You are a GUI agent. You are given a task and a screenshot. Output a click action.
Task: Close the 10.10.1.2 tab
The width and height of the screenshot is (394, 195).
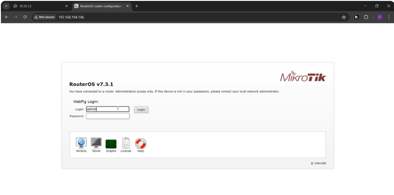point(66,6)
